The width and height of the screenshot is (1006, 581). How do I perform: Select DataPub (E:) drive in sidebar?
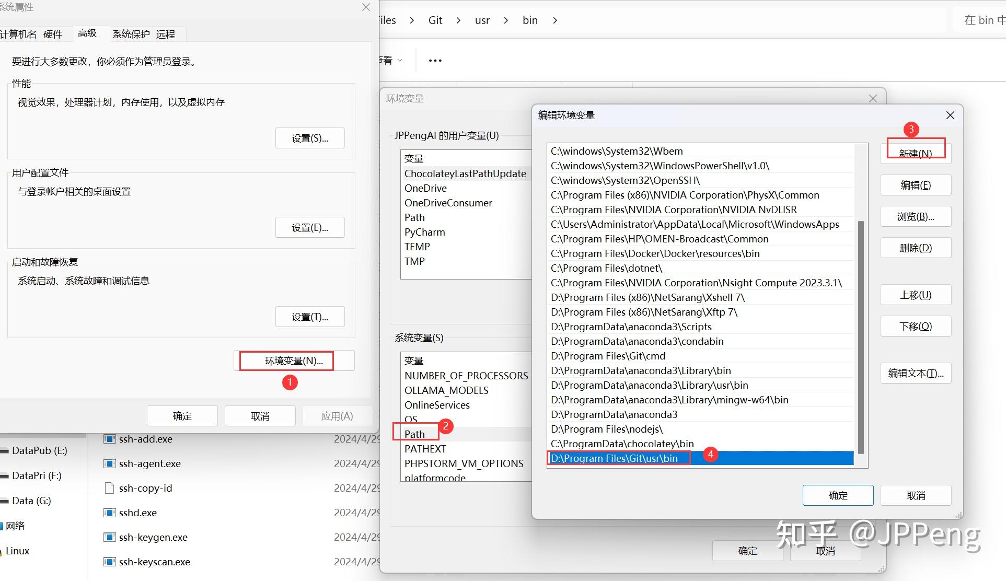(39, 450)
